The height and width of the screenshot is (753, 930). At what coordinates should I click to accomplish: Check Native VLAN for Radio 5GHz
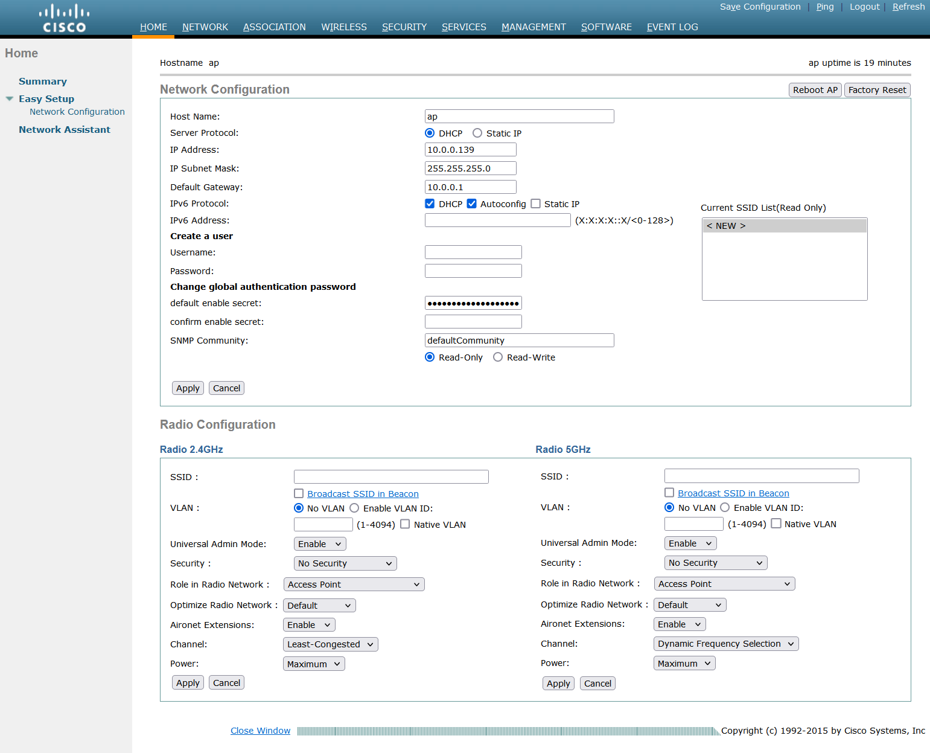776,524
